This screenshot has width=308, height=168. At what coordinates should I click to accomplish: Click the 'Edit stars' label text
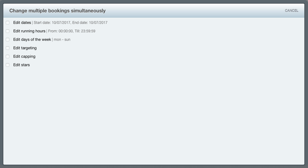pos(21,65)
